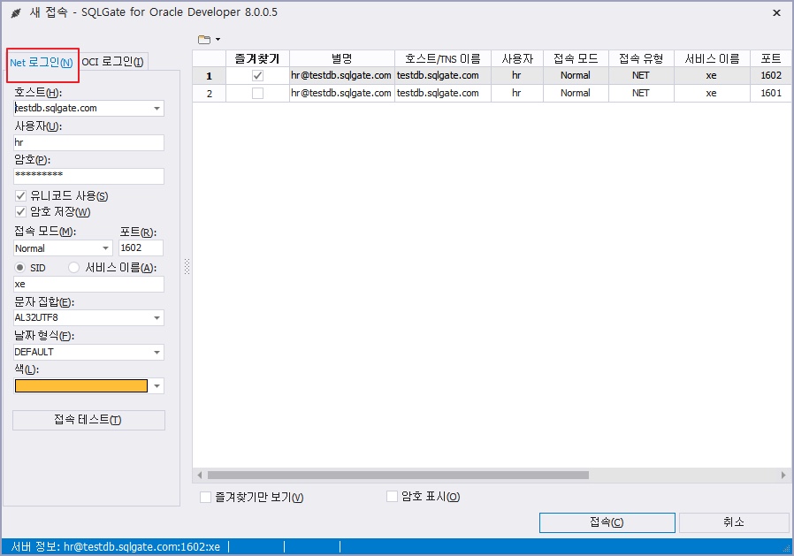The image size is (794, 556).
Task: Toggle the 암호 저장 checkbox
Action: (21, 211)
